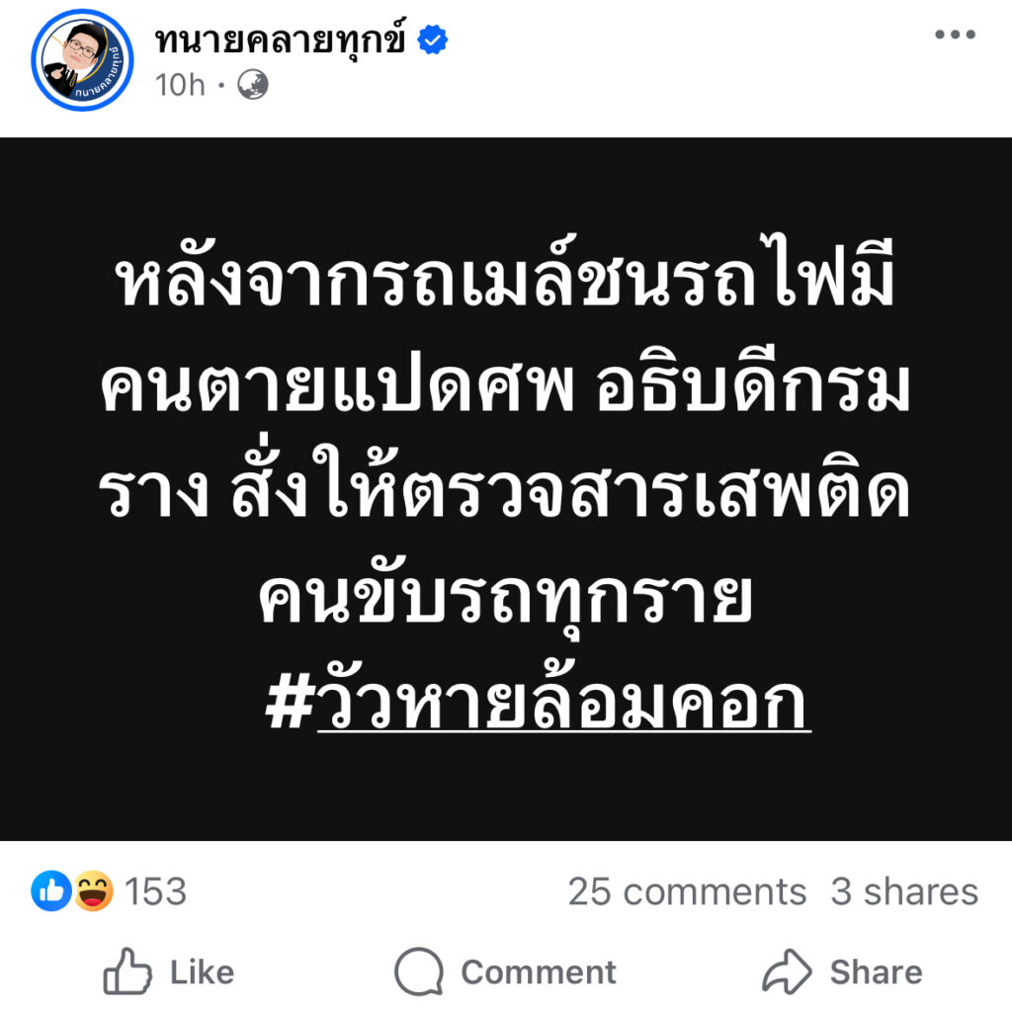Image resolution: width=1012 pixels, height=1012 pixels.
Task: Click the globe public audience icon
Action: [253, 85]
